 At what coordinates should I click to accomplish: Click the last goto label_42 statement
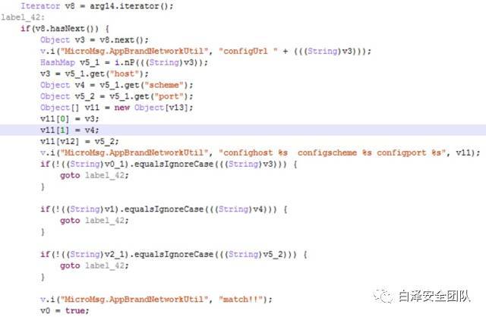point(94,265)
